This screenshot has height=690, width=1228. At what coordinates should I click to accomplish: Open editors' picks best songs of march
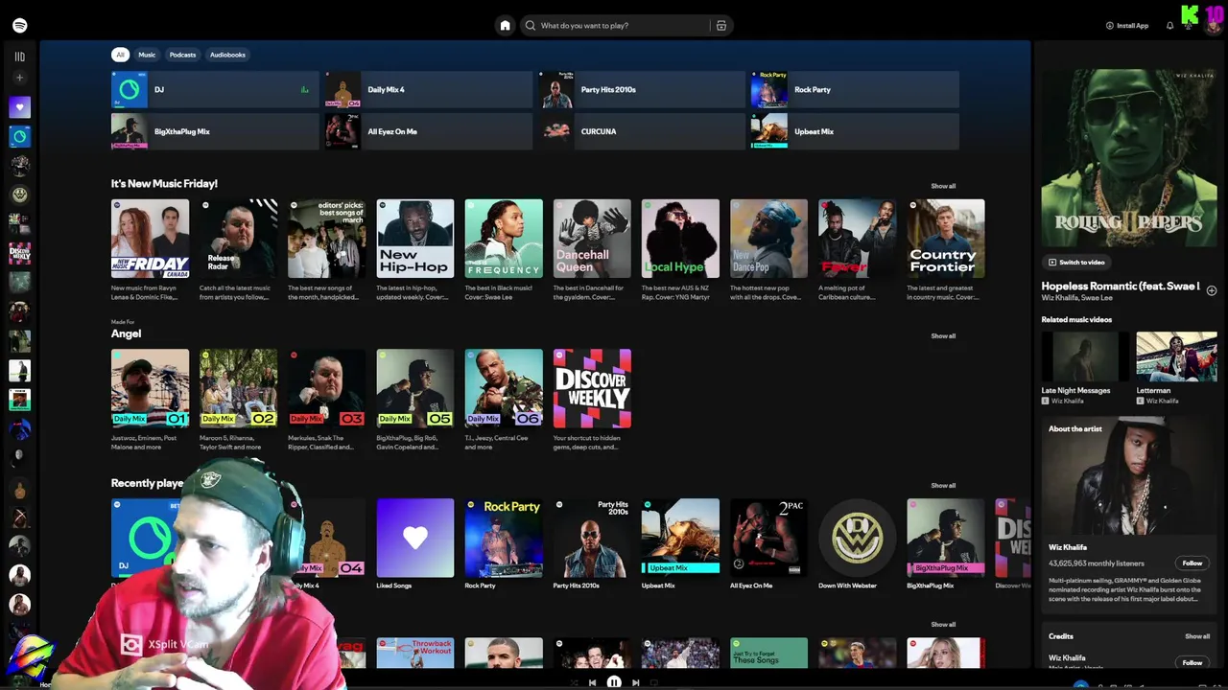(326, 239)
